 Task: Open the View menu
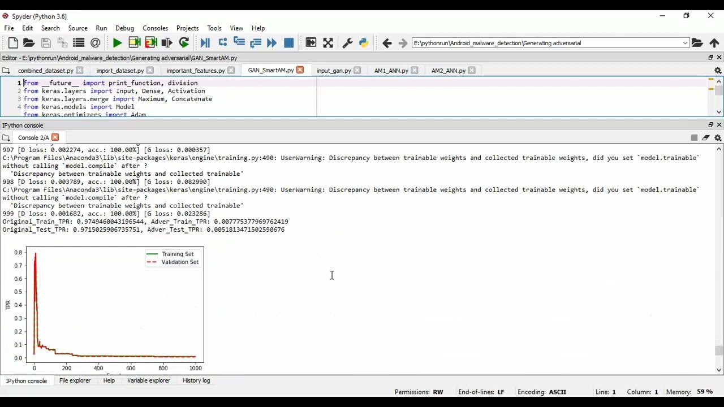pos(236,28)
